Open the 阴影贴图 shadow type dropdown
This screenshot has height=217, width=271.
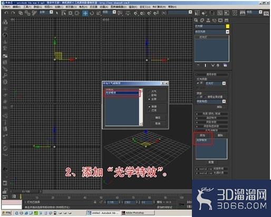[x=224, y=101]
